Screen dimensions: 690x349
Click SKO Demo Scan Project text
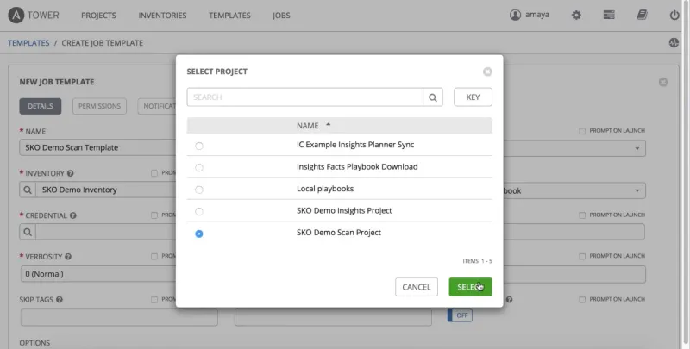pos(339,233)
